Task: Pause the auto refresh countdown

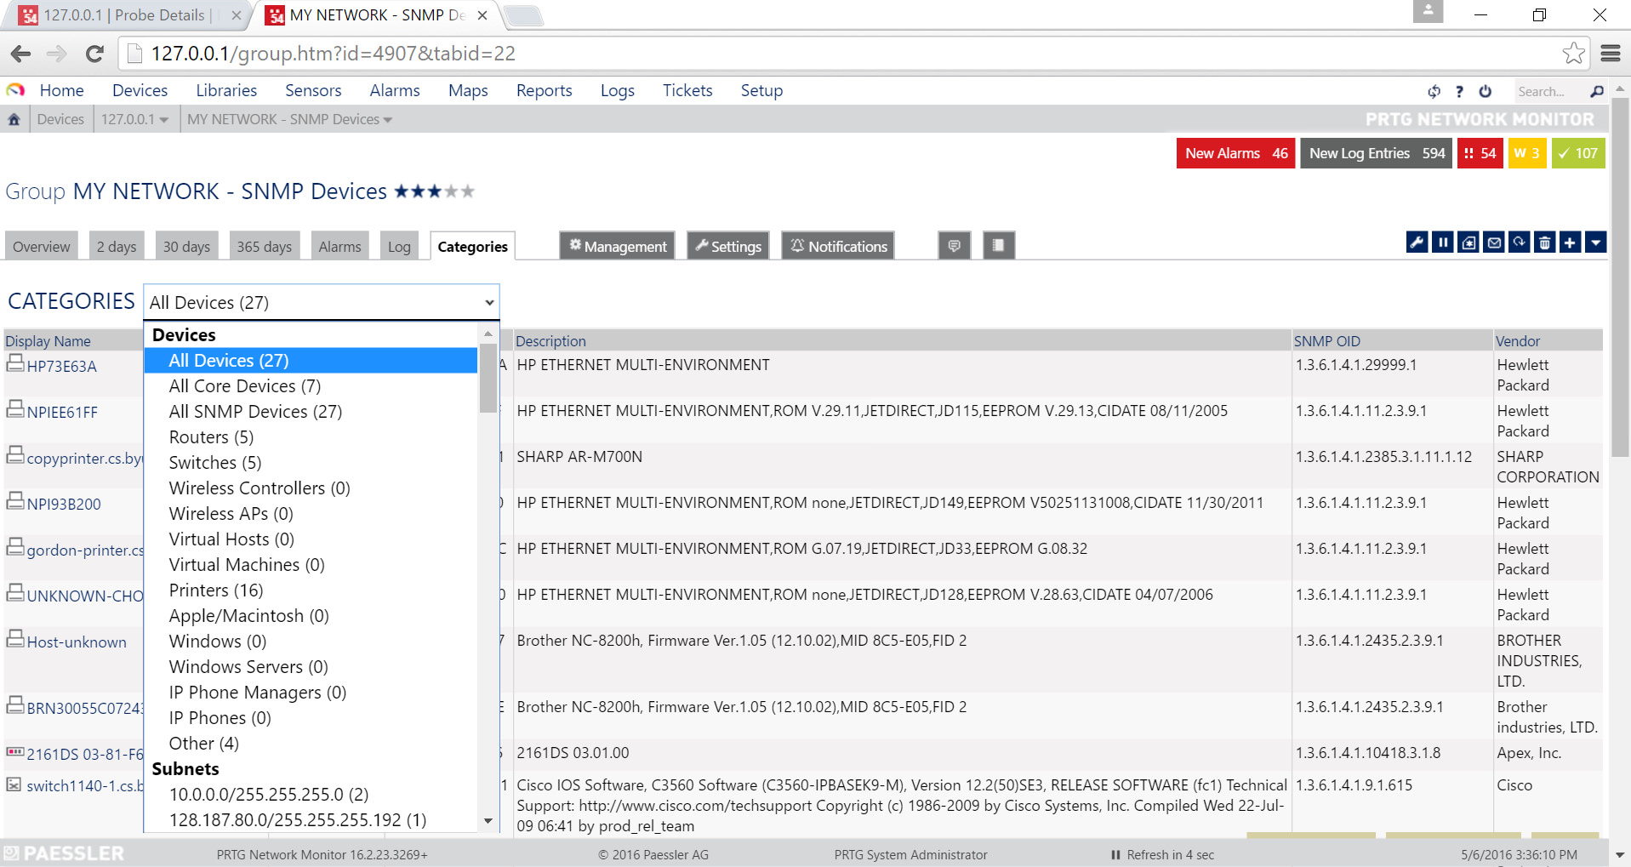Action: (1115, 854)
